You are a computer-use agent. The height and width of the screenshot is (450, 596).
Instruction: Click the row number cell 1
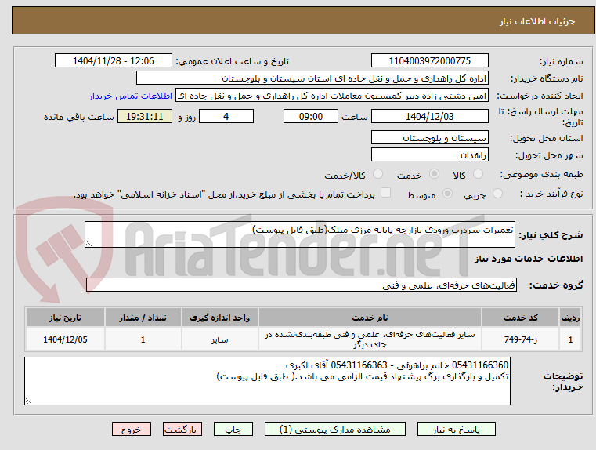pos(570,339)
